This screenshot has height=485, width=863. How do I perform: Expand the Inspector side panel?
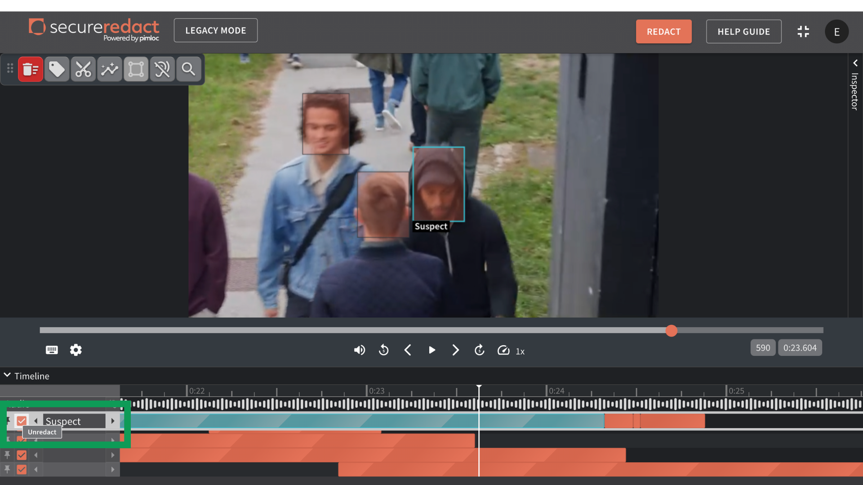point(855,63)
